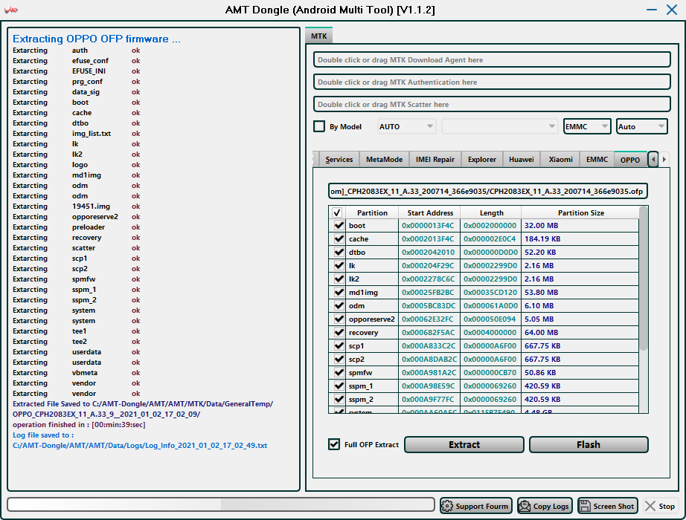Click the preloader entry in log
The image size is (686, 520).
(x=89, y=227)
